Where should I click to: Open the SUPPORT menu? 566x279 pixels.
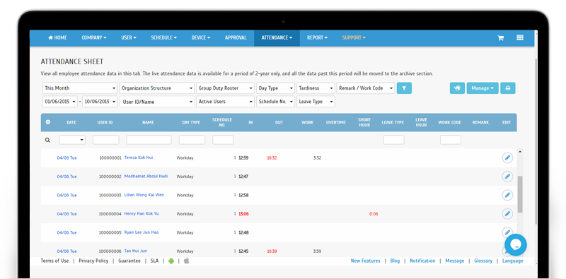354,38
